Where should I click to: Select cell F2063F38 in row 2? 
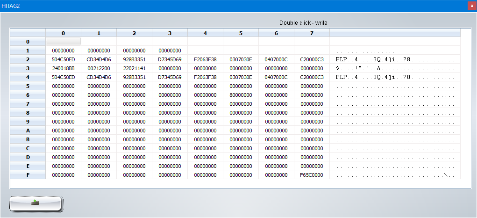tap(206, 60)
